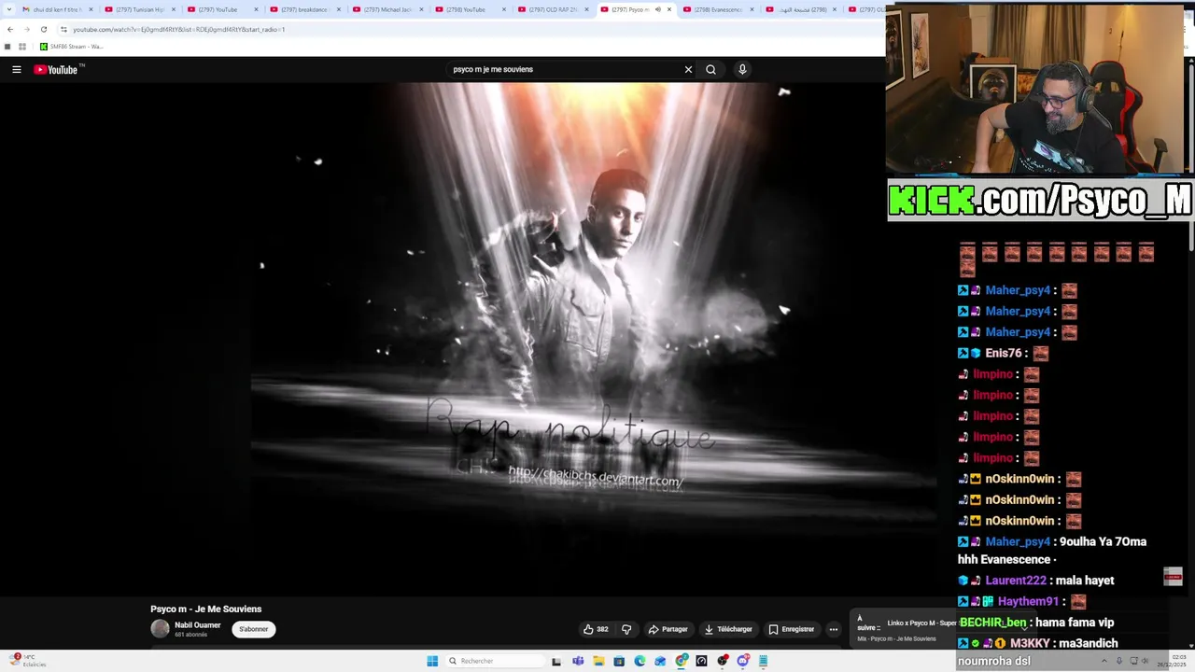Dislike the Je Me Souviens video

[x=626, y=629]
